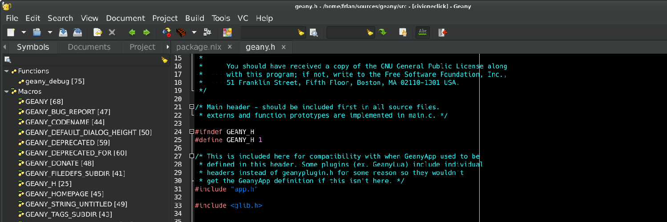Fold the #ifndef block at line 24
This screenshot has height=222, width=667.
[192, 131]
